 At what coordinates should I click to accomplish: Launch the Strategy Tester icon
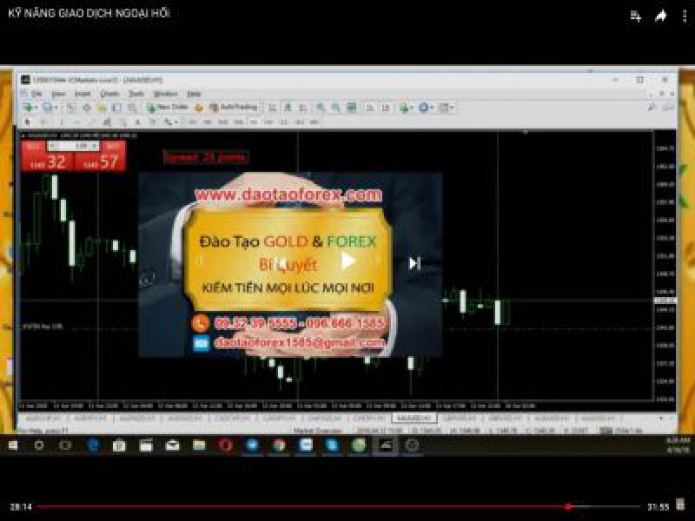(132, 107)
